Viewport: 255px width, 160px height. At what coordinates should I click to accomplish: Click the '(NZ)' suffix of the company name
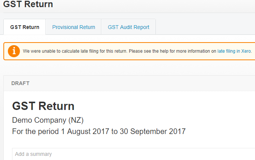76,120
